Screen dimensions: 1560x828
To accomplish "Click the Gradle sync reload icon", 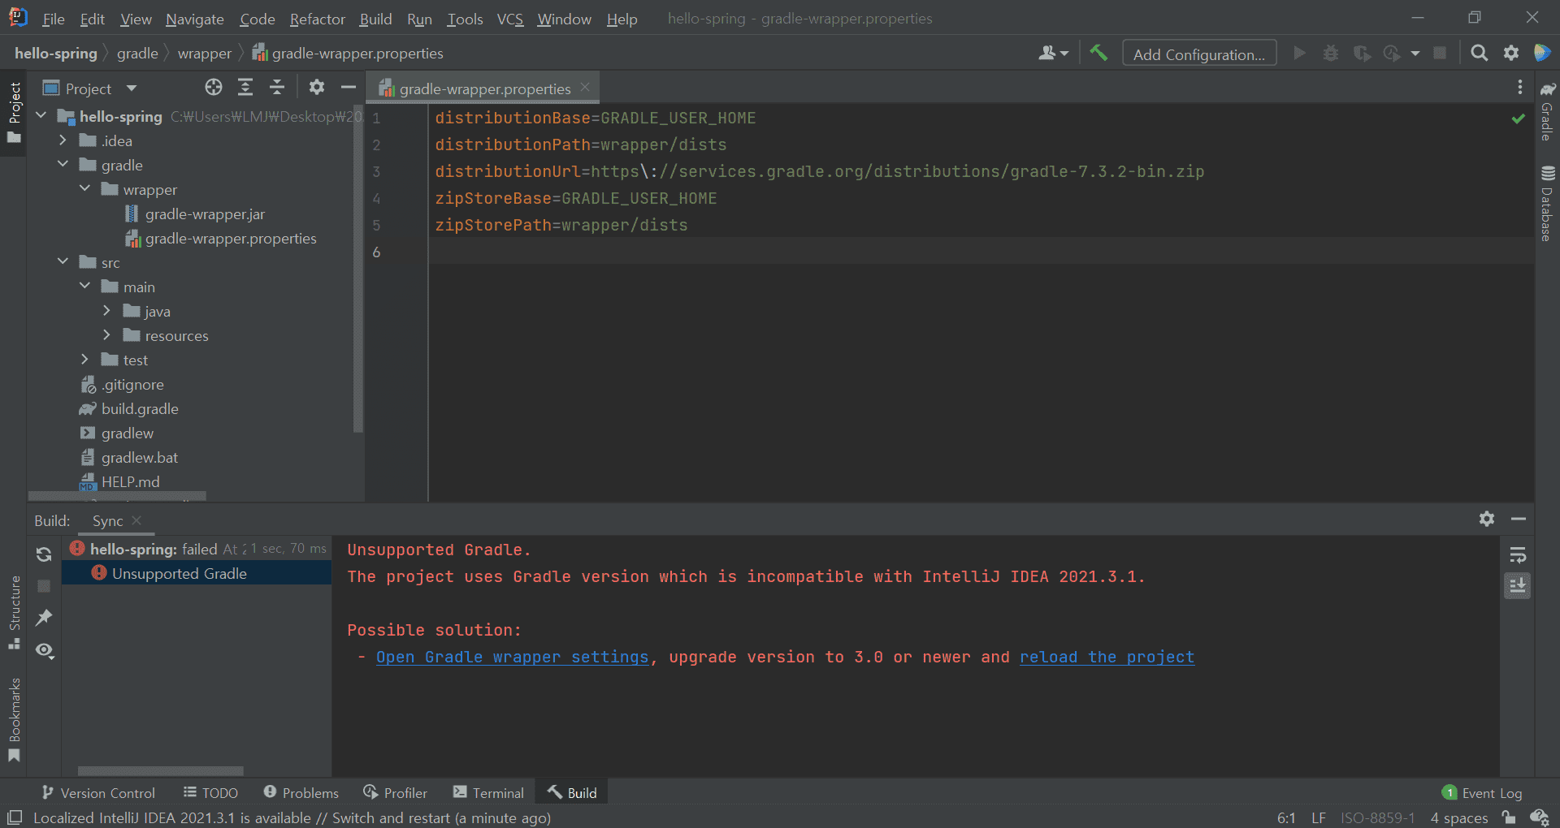I will point(44,554).
